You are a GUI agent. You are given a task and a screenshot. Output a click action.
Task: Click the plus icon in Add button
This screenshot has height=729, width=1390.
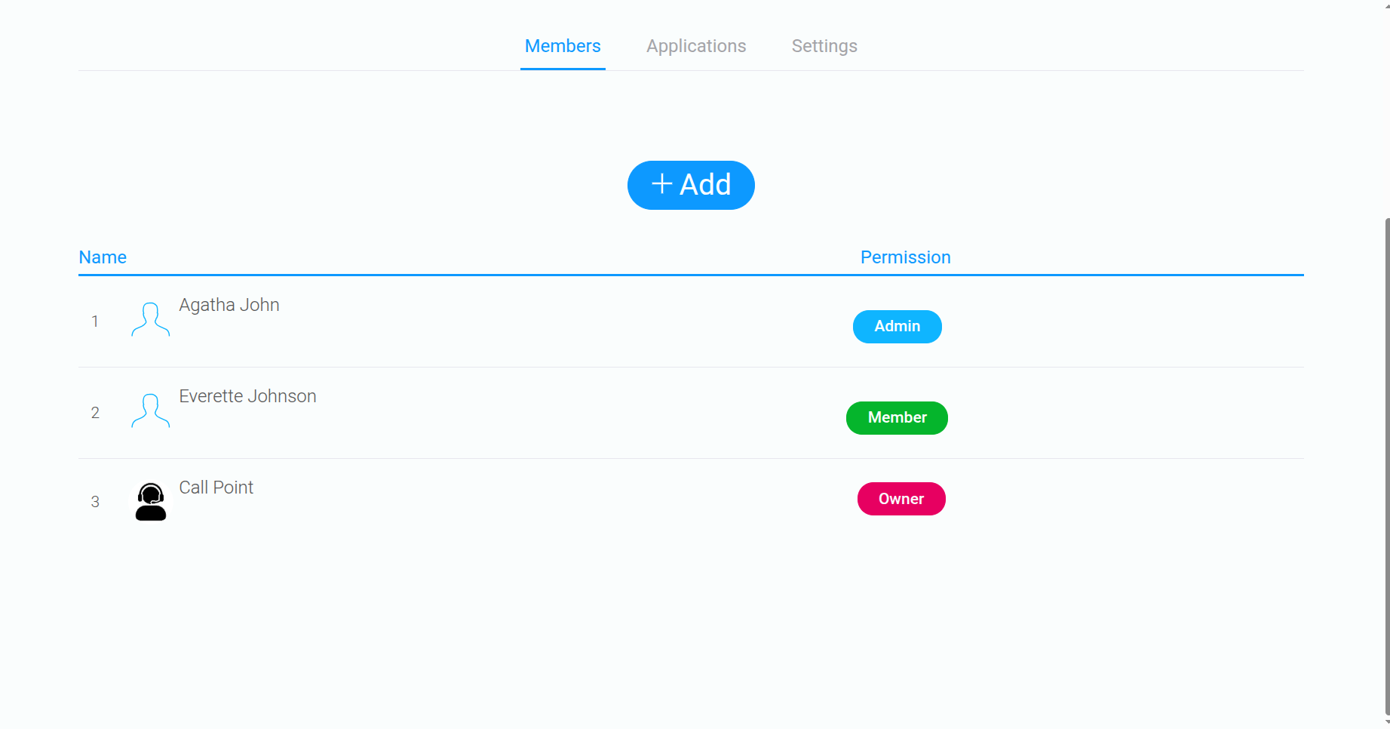point(662,184)
